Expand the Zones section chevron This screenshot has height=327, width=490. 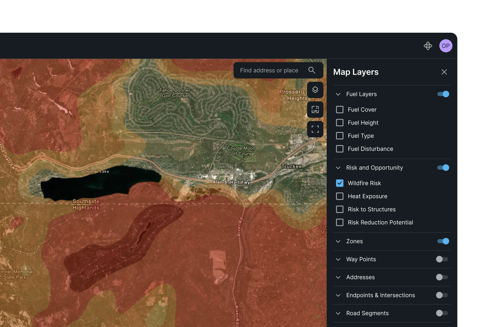[x=338, y=241]
